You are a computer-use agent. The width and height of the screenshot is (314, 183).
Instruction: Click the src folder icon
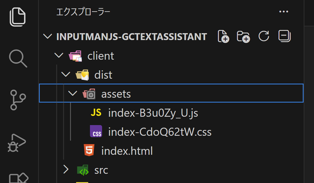(x=83, y=170)
